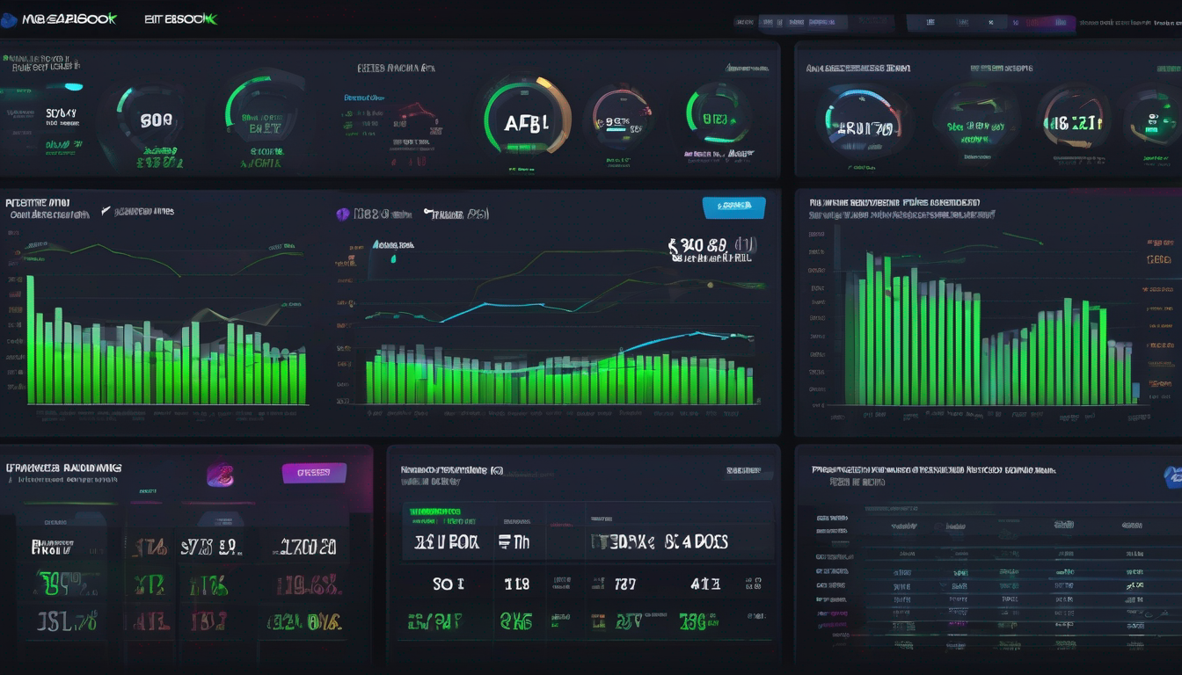The width and height of the screenshot is (1182, 675).
Task: Click the 1700 20 value cell in bottom-left table
Action: tap(308, 548)
